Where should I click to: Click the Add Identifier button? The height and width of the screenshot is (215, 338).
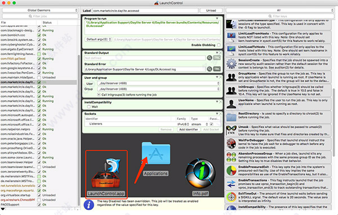(x=189, y=129)
